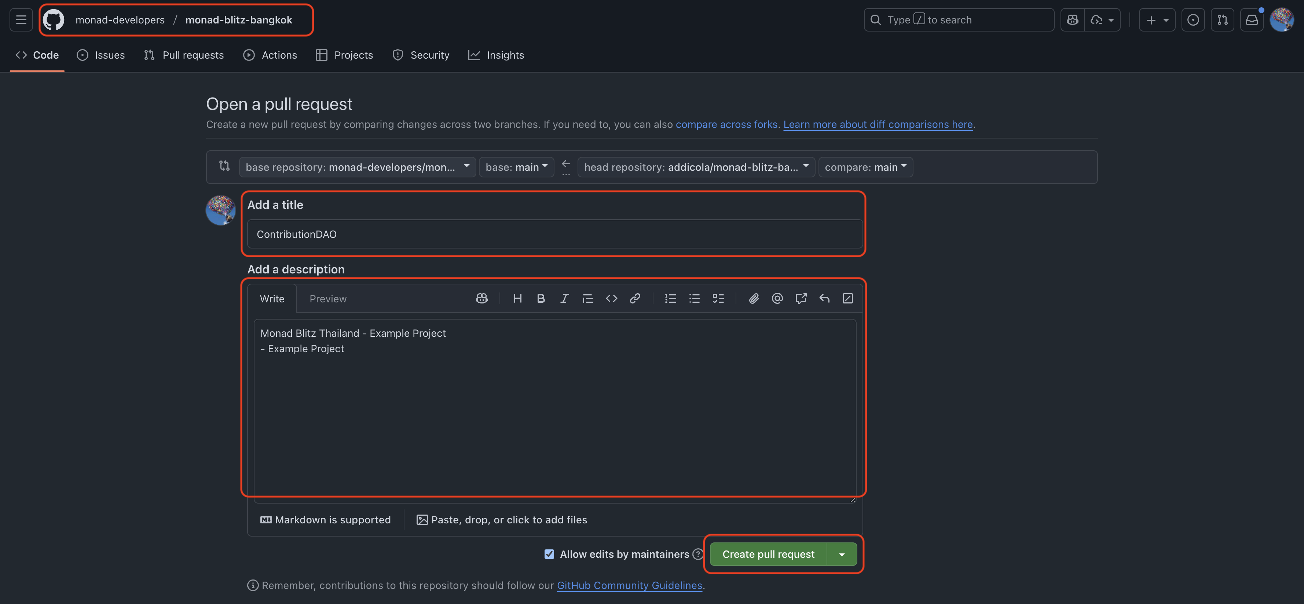Open the Pull requests tab
This screenshot has width=1304, height=604.
point(184,55)
